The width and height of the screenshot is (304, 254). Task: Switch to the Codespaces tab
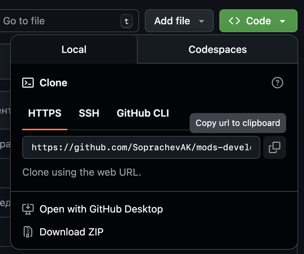click(x=218, y=49)
